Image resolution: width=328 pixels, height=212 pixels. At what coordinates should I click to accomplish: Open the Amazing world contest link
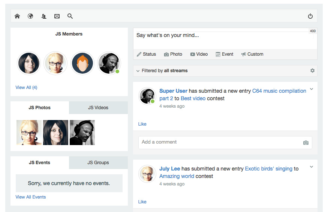coord(177,176)
